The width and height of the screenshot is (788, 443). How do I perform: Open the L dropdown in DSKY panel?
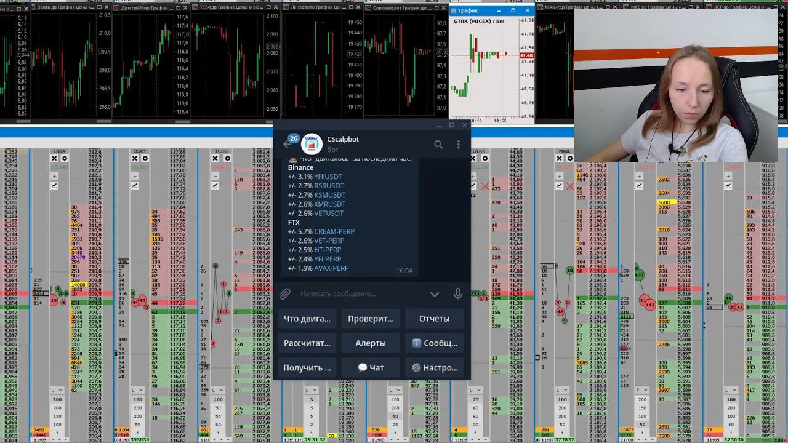click(137, 390)
